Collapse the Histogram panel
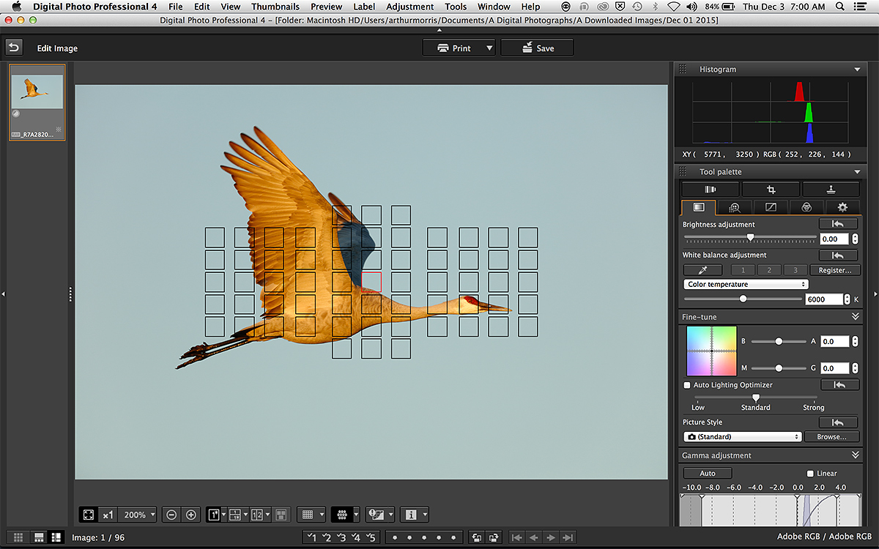Image resolution: width=879 pixels, height=549 pixels. [x=856, y=70]
